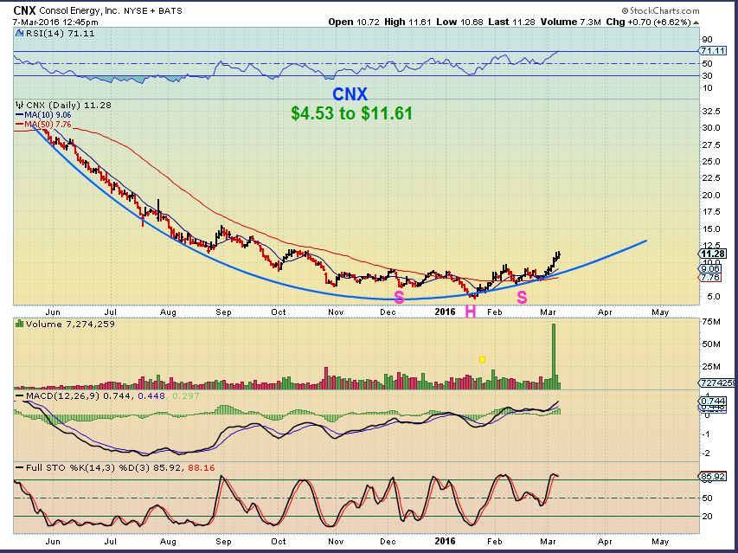This screenshot has width=738, height=553.
Task: Click the RSI(14) 71.11 legend label
Action: pos(60,34)
